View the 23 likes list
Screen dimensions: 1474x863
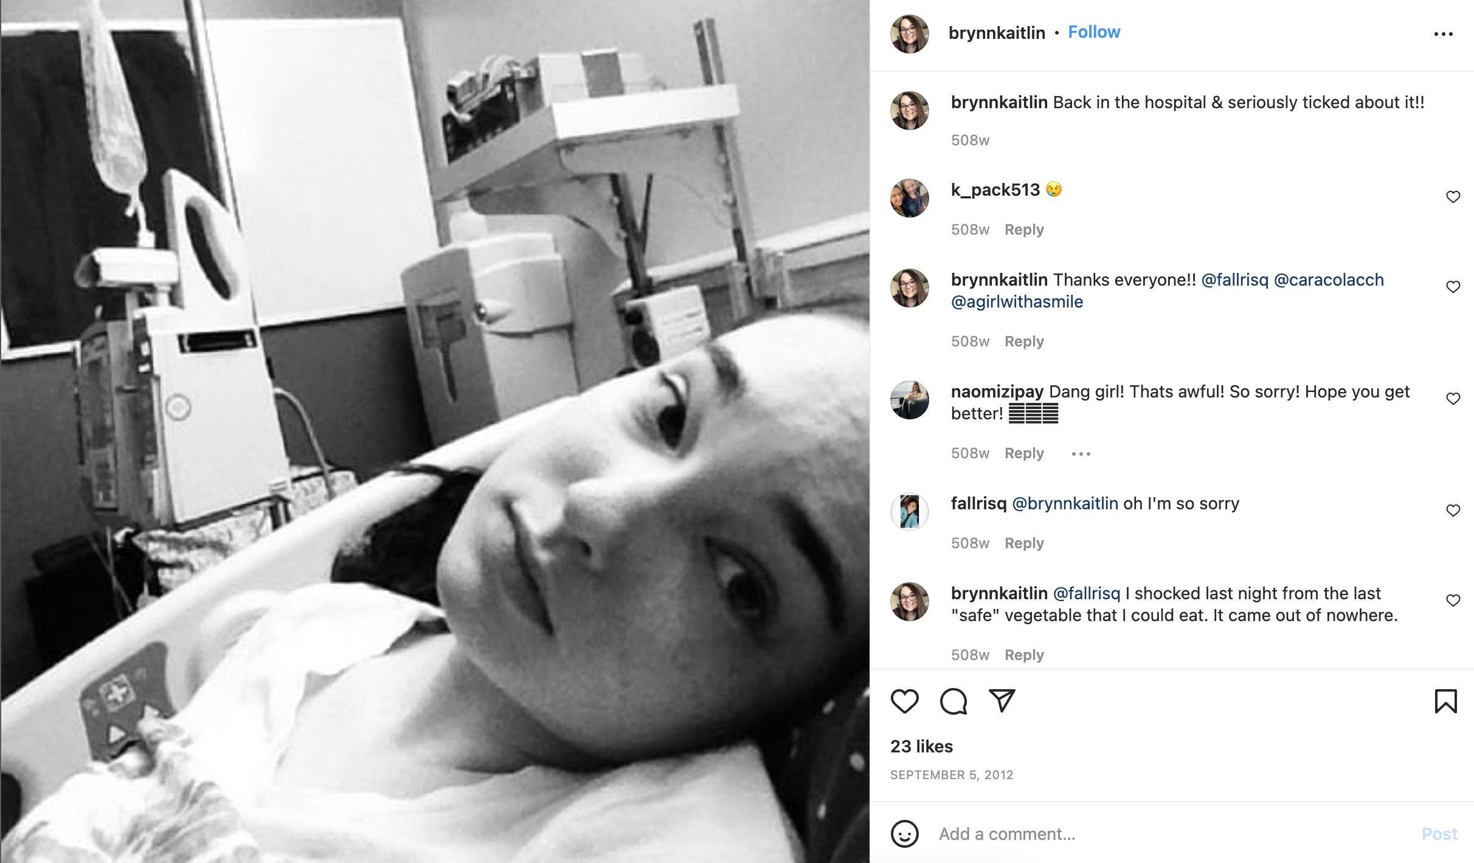[x=921, y=746]
